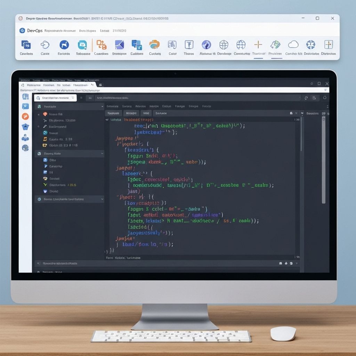The height and width of the screenshot is (356, 356).
Task: Toggle the read-only lock above the code editor
Action: (291, 113)
